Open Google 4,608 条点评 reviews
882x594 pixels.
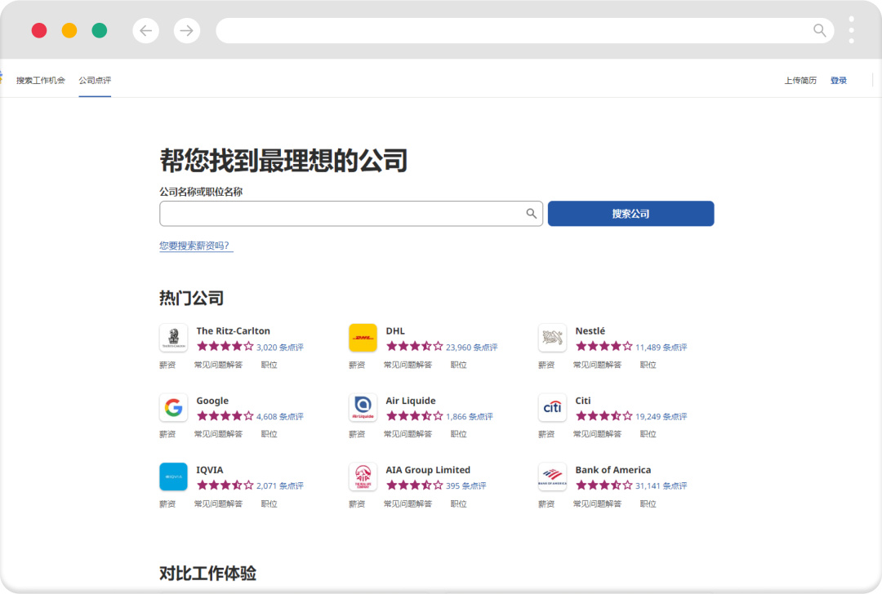point(280,416)
